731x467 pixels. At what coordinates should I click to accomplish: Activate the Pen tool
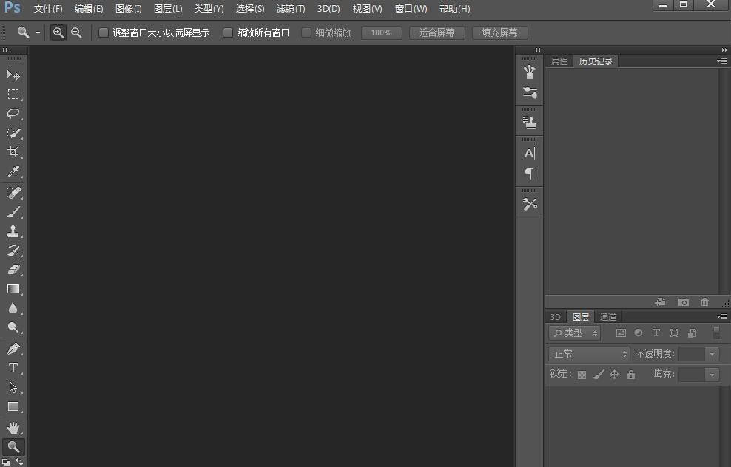(13, 348)
